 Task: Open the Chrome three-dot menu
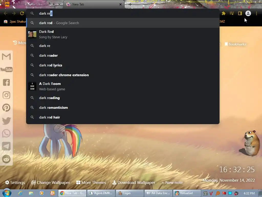click(256, 13)
